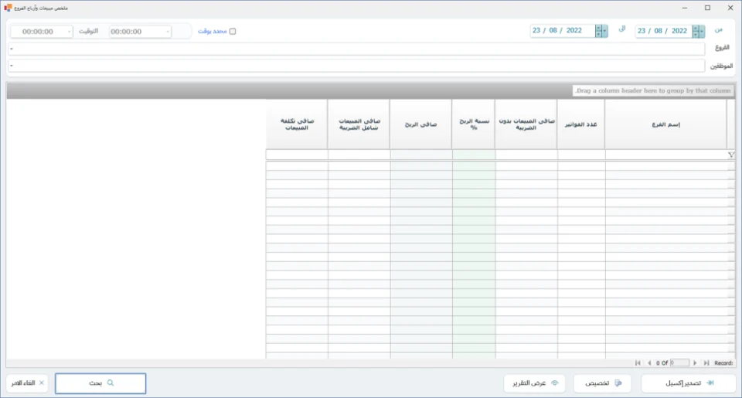Click the down spinner arrow of the الى date
742x398 pixels.
(598, 35)
